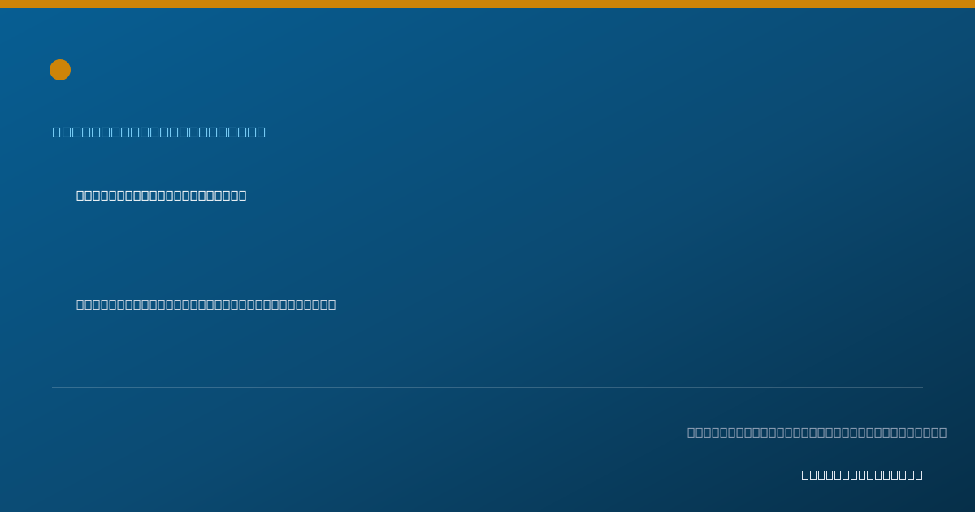Viewport: 975px width, 512px height.
Task: Click the long indented gray text line
Action: pyautogui.click(x=206, y=304)
